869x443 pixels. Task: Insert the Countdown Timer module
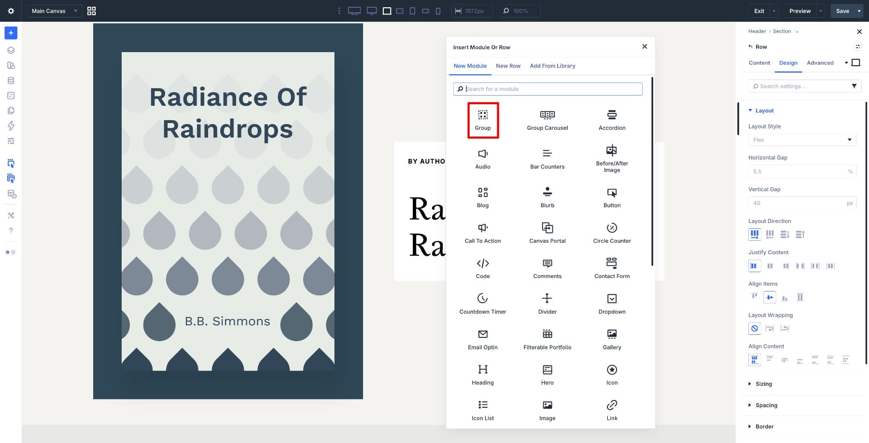(x=482, y=303)
